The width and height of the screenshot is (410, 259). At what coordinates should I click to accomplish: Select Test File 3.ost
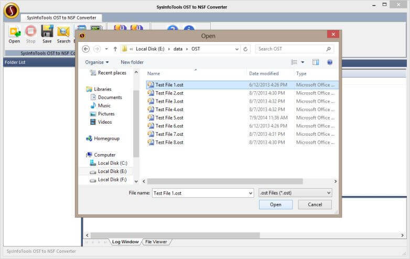click(169, 101)
